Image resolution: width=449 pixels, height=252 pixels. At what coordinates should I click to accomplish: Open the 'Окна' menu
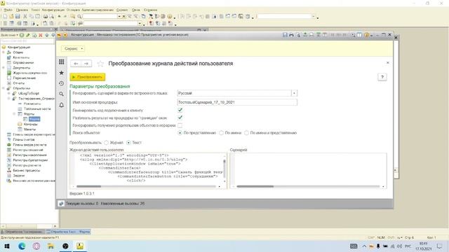click(135, 10)
